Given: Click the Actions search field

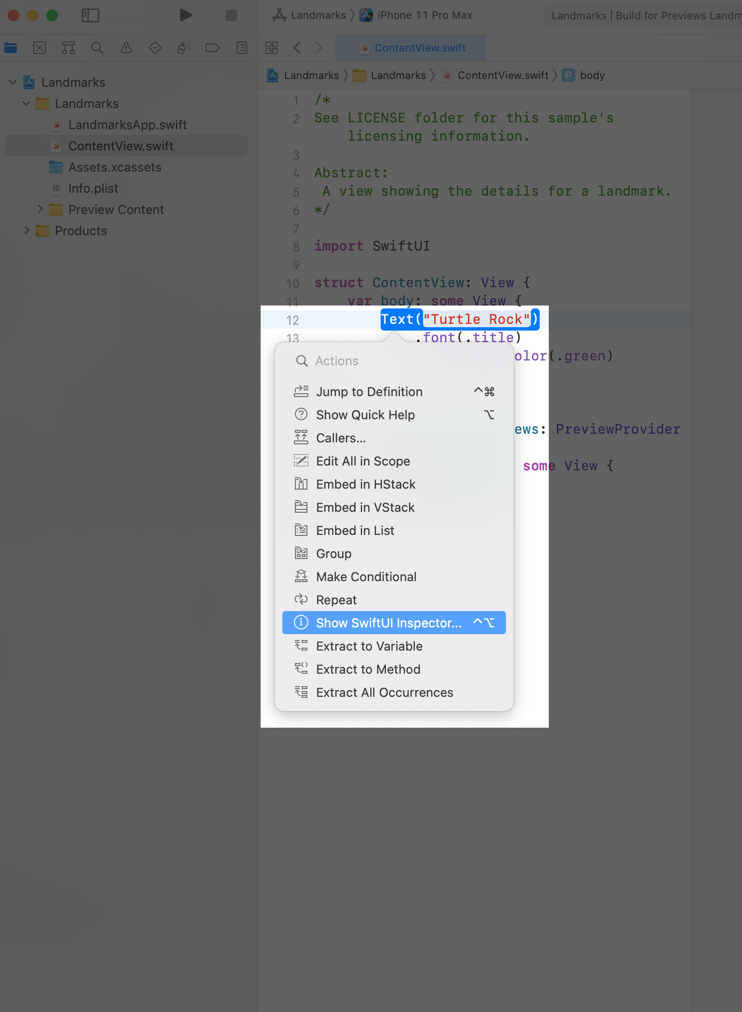Looking at the screenshot, I should [x=394, y=361].
